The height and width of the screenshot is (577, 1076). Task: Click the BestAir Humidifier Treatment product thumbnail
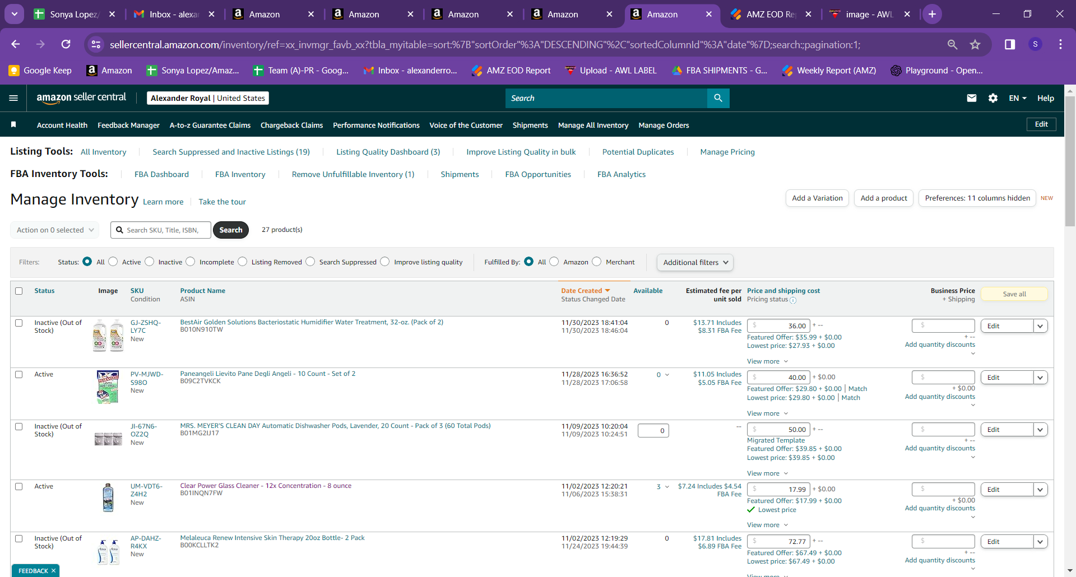[x=108, y=335]
